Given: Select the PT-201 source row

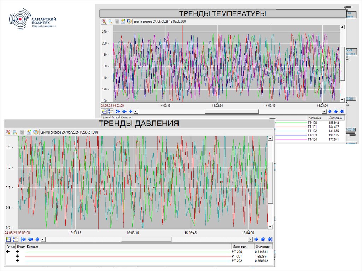Looking at the screenshot, I should click(x=237, y=256).
